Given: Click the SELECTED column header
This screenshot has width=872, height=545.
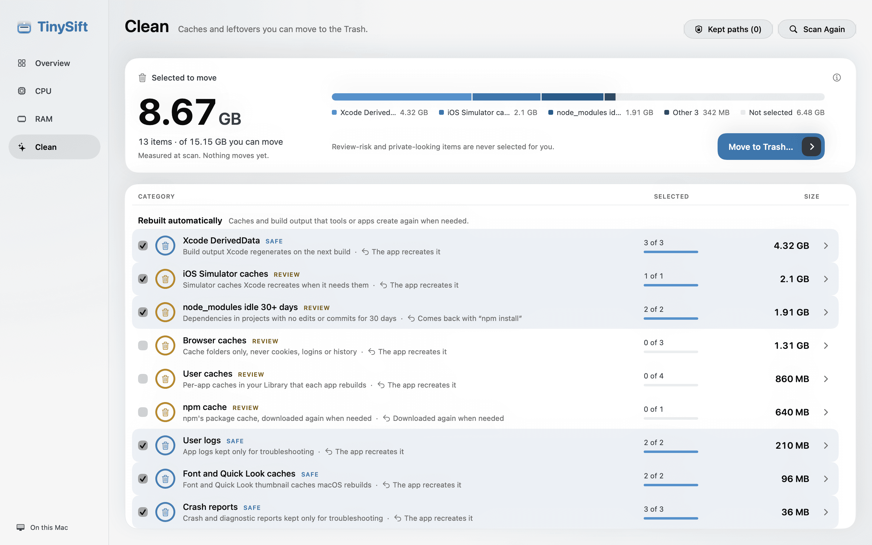Looking at the screenshot, I should click(x=671, y=197).
